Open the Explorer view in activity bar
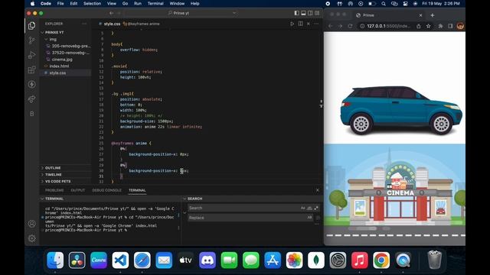The width and height of the screenshot is (490, 275). 31,26
